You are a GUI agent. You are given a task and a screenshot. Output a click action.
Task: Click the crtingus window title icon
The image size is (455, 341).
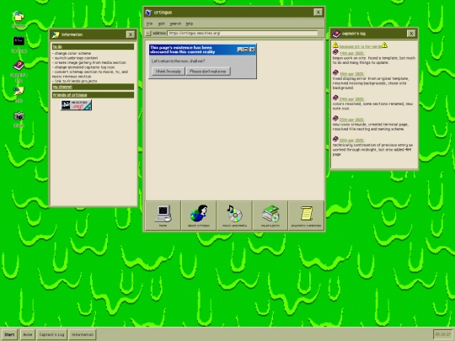(148, 13)
